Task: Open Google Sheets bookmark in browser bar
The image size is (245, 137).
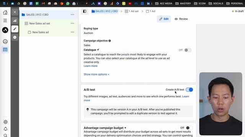Action: [37, 3]
